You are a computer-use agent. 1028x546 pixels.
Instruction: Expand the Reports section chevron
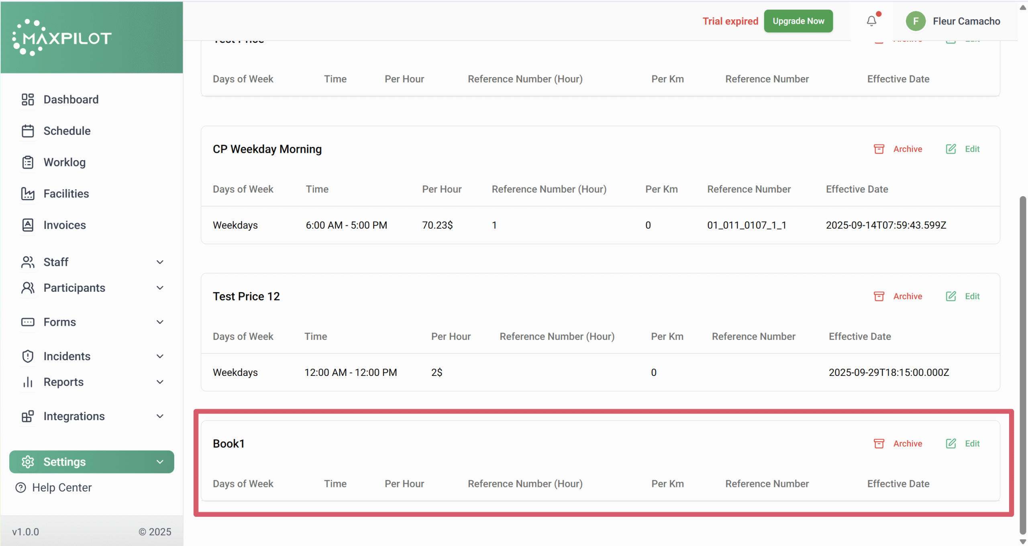pyautogui.click(x=160, y=382)
